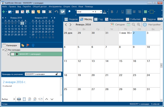Go to previous month with left arrow
Viewport: 164px width, 107px height.
[x=66, y=25]
